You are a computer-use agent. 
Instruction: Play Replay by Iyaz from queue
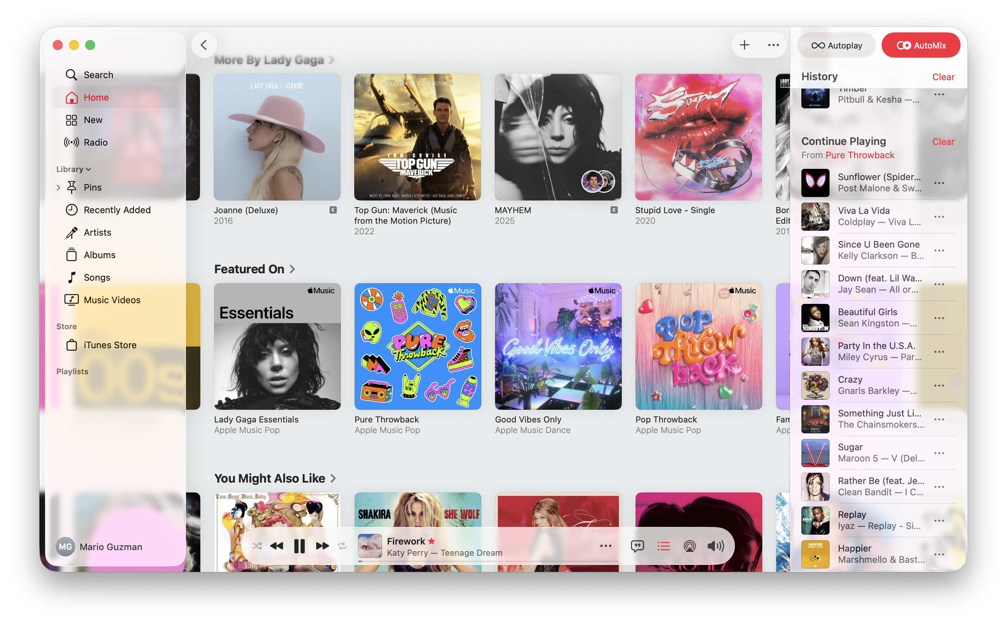878,521
